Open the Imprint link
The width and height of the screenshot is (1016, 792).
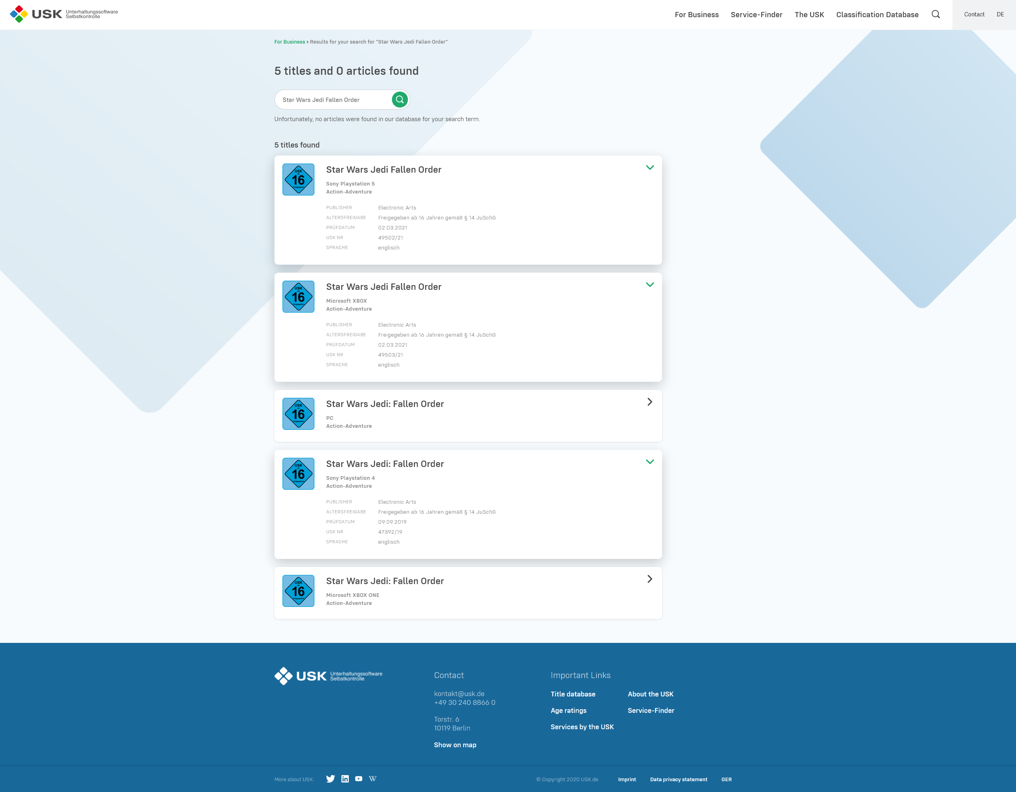(626, 780)
